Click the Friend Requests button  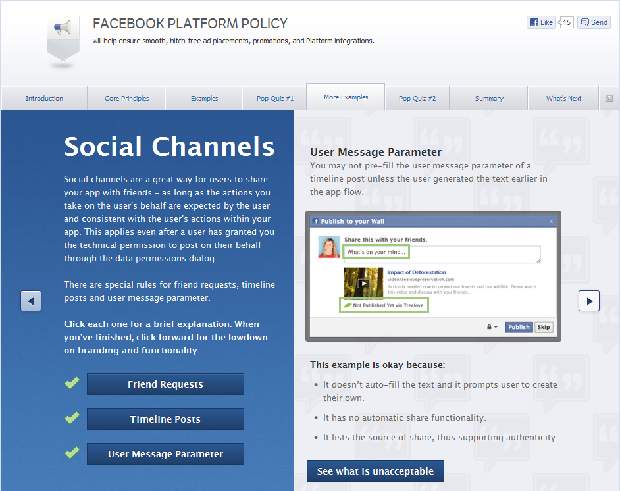165,384
